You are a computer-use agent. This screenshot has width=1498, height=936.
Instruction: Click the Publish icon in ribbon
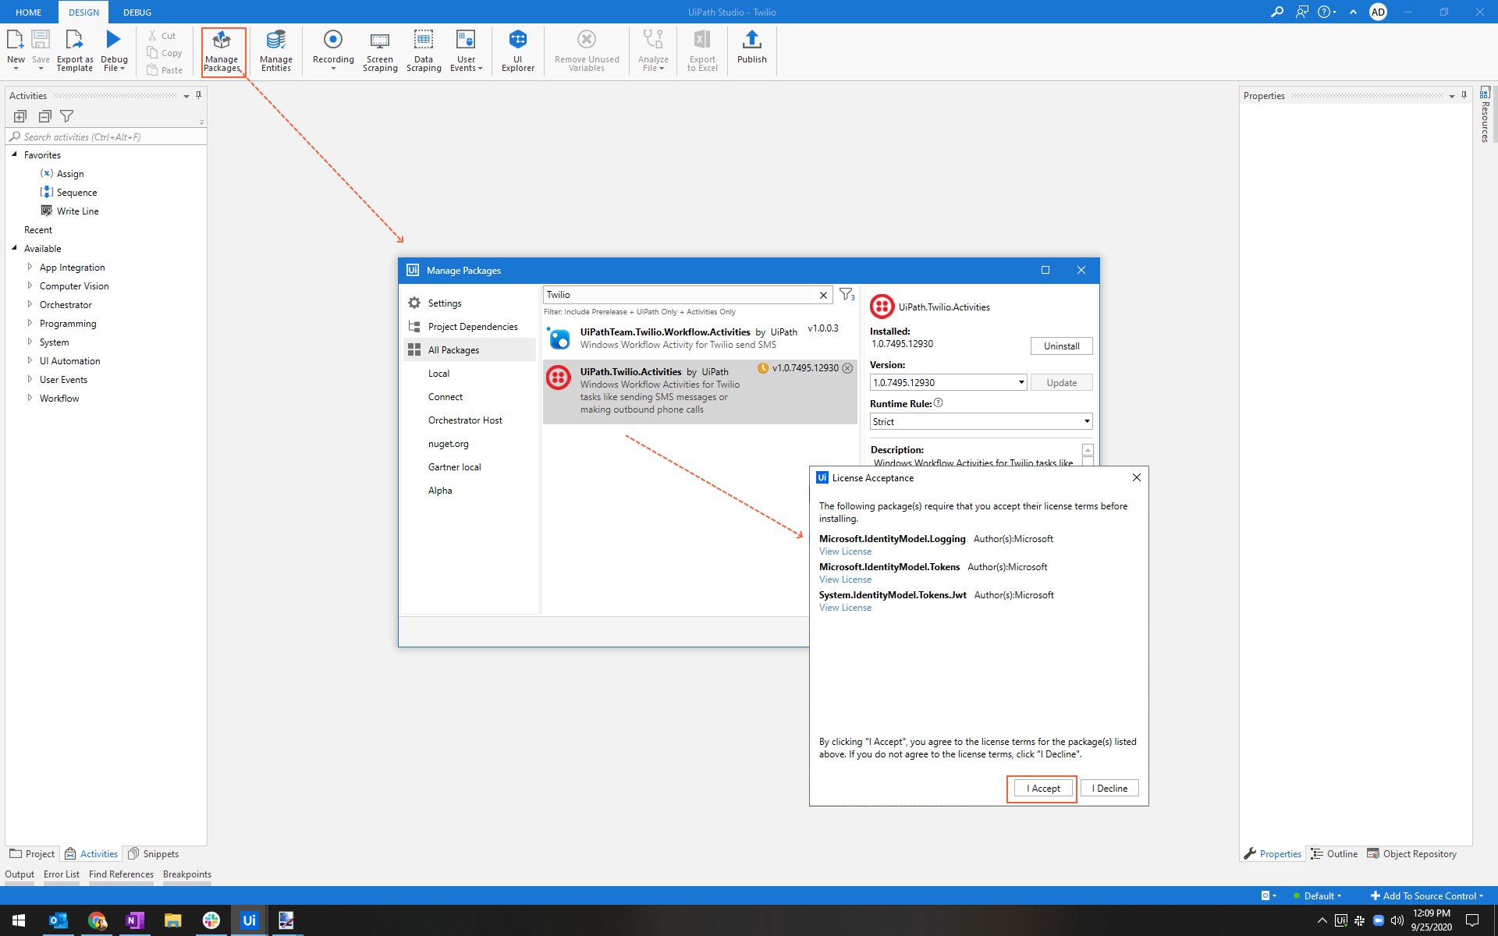(751, 47)
